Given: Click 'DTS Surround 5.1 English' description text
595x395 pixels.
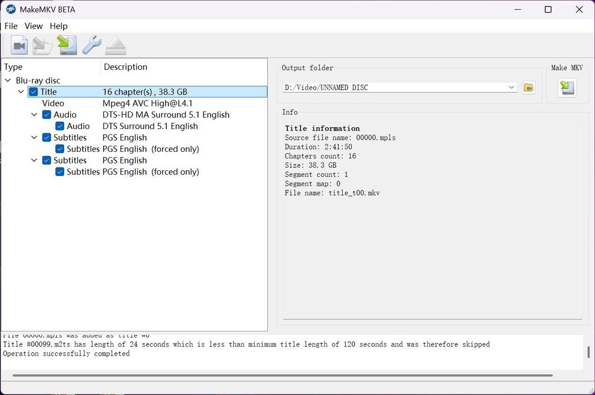Looking at the screenshot, I should 150,126.
